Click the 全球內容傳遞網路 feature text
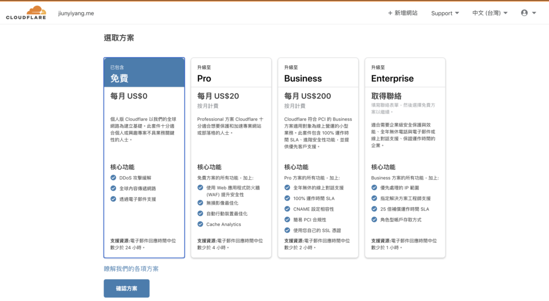The image size is (549, 301). 138,189
